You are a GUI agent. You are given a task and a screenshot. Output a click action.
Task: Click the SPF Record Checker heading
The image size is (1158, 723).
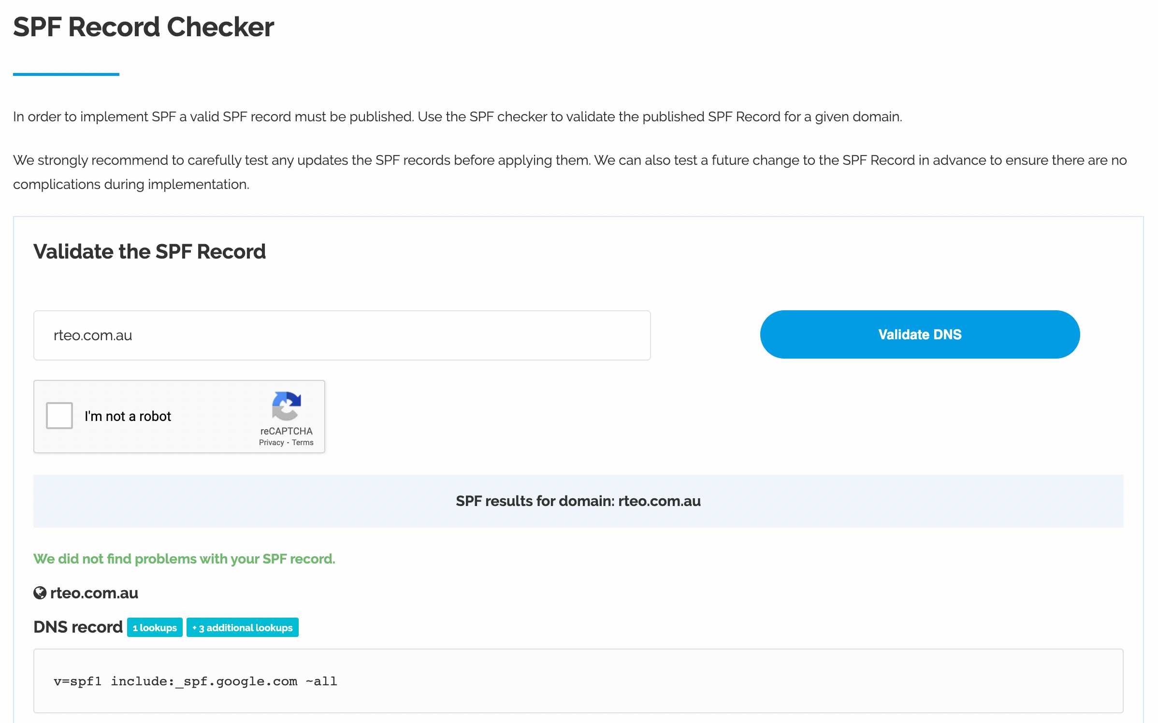[144, 27]
